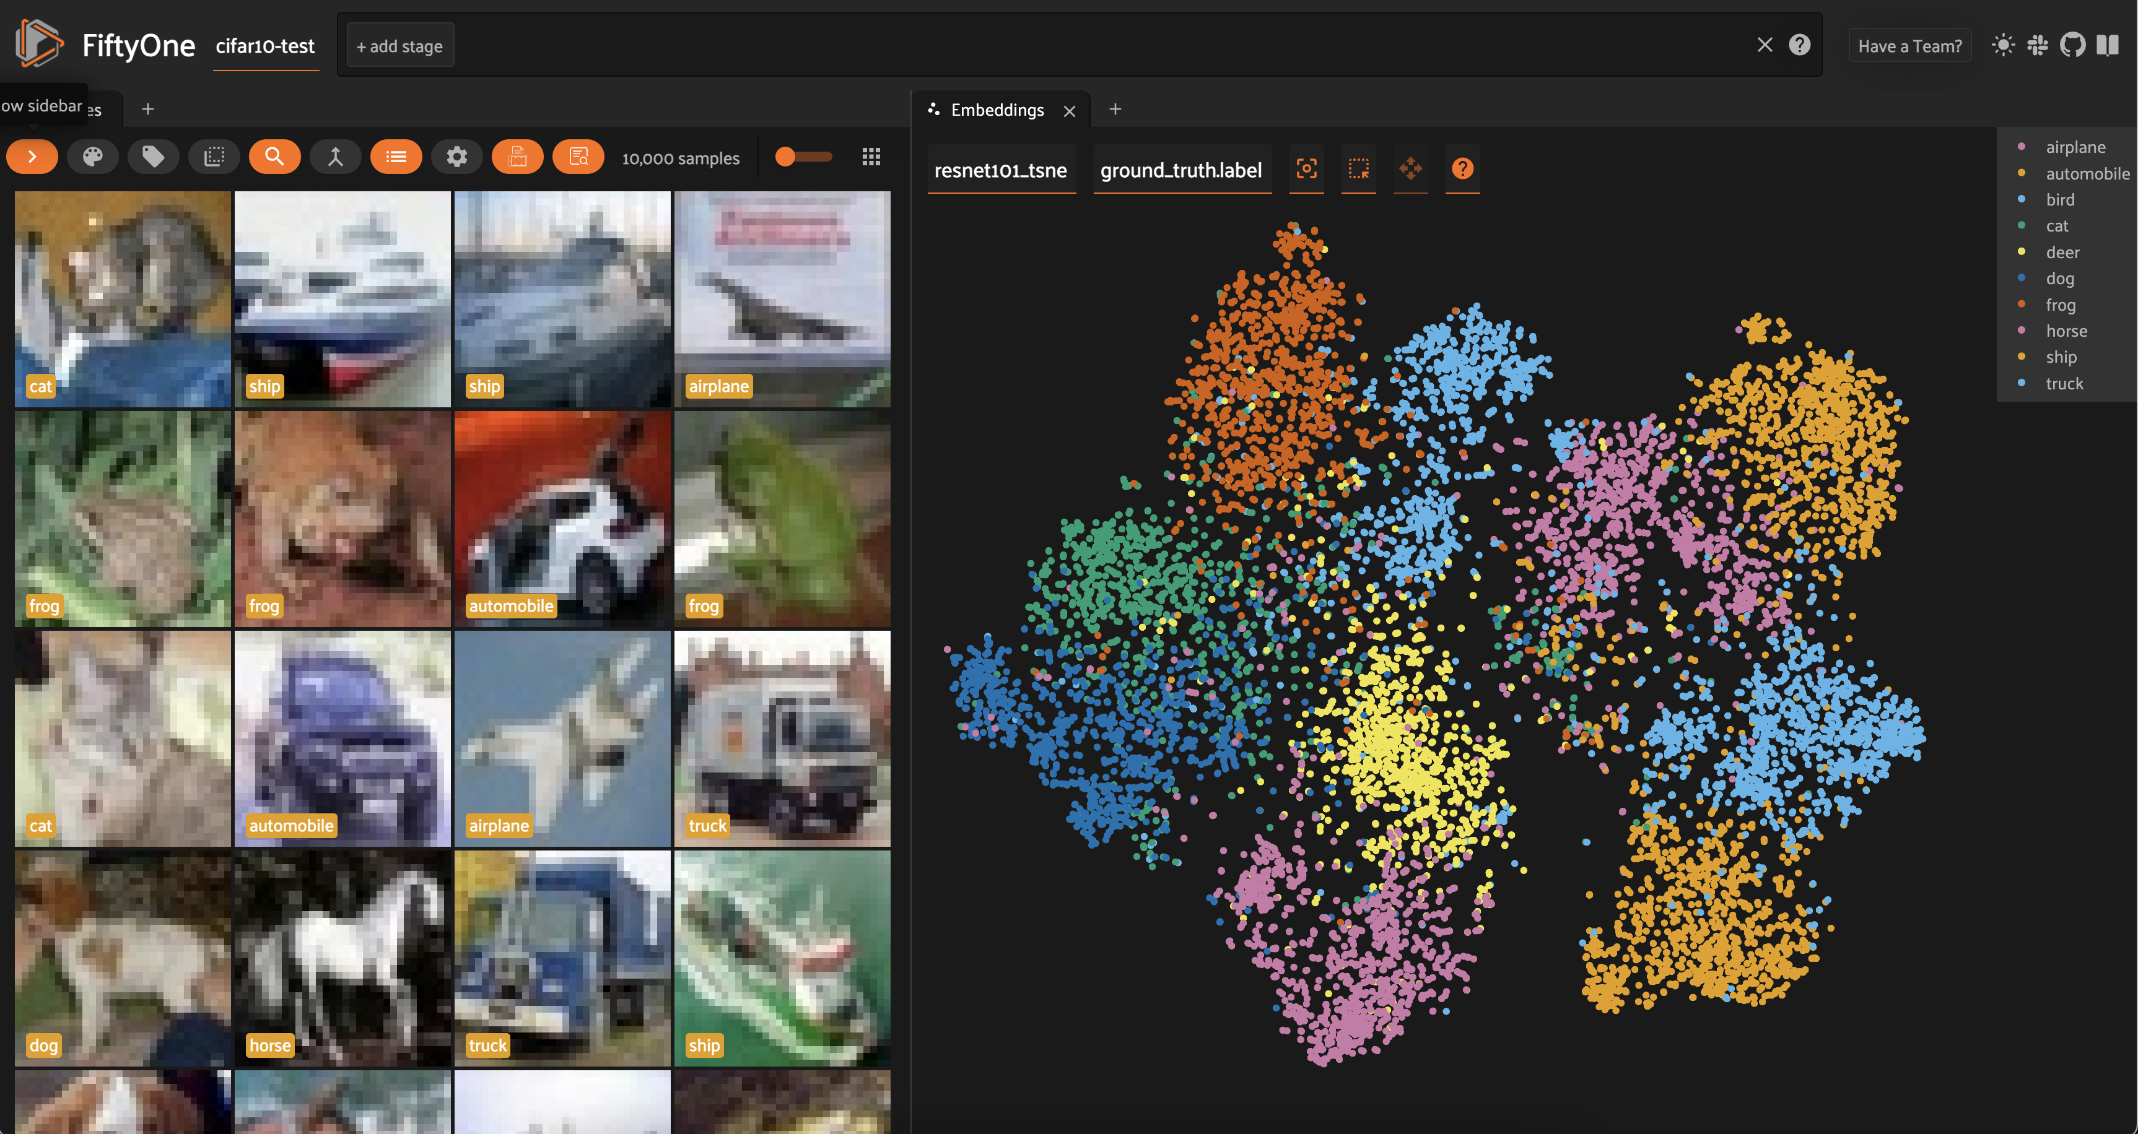The width and height of the screenshot is (2138, 1134).
Task: Open the GitHub repository icon
Action: tap(2072, 45)
